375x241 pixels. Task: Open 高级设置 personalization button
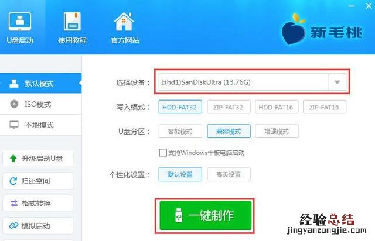[x=229, y=174]
